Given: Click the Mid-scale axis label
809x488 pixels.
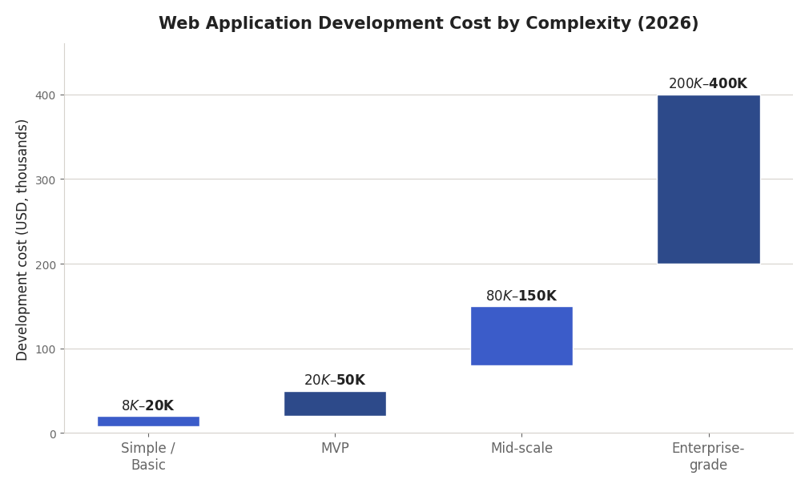Looking at the screenshot, I should [x=521, y=448].
